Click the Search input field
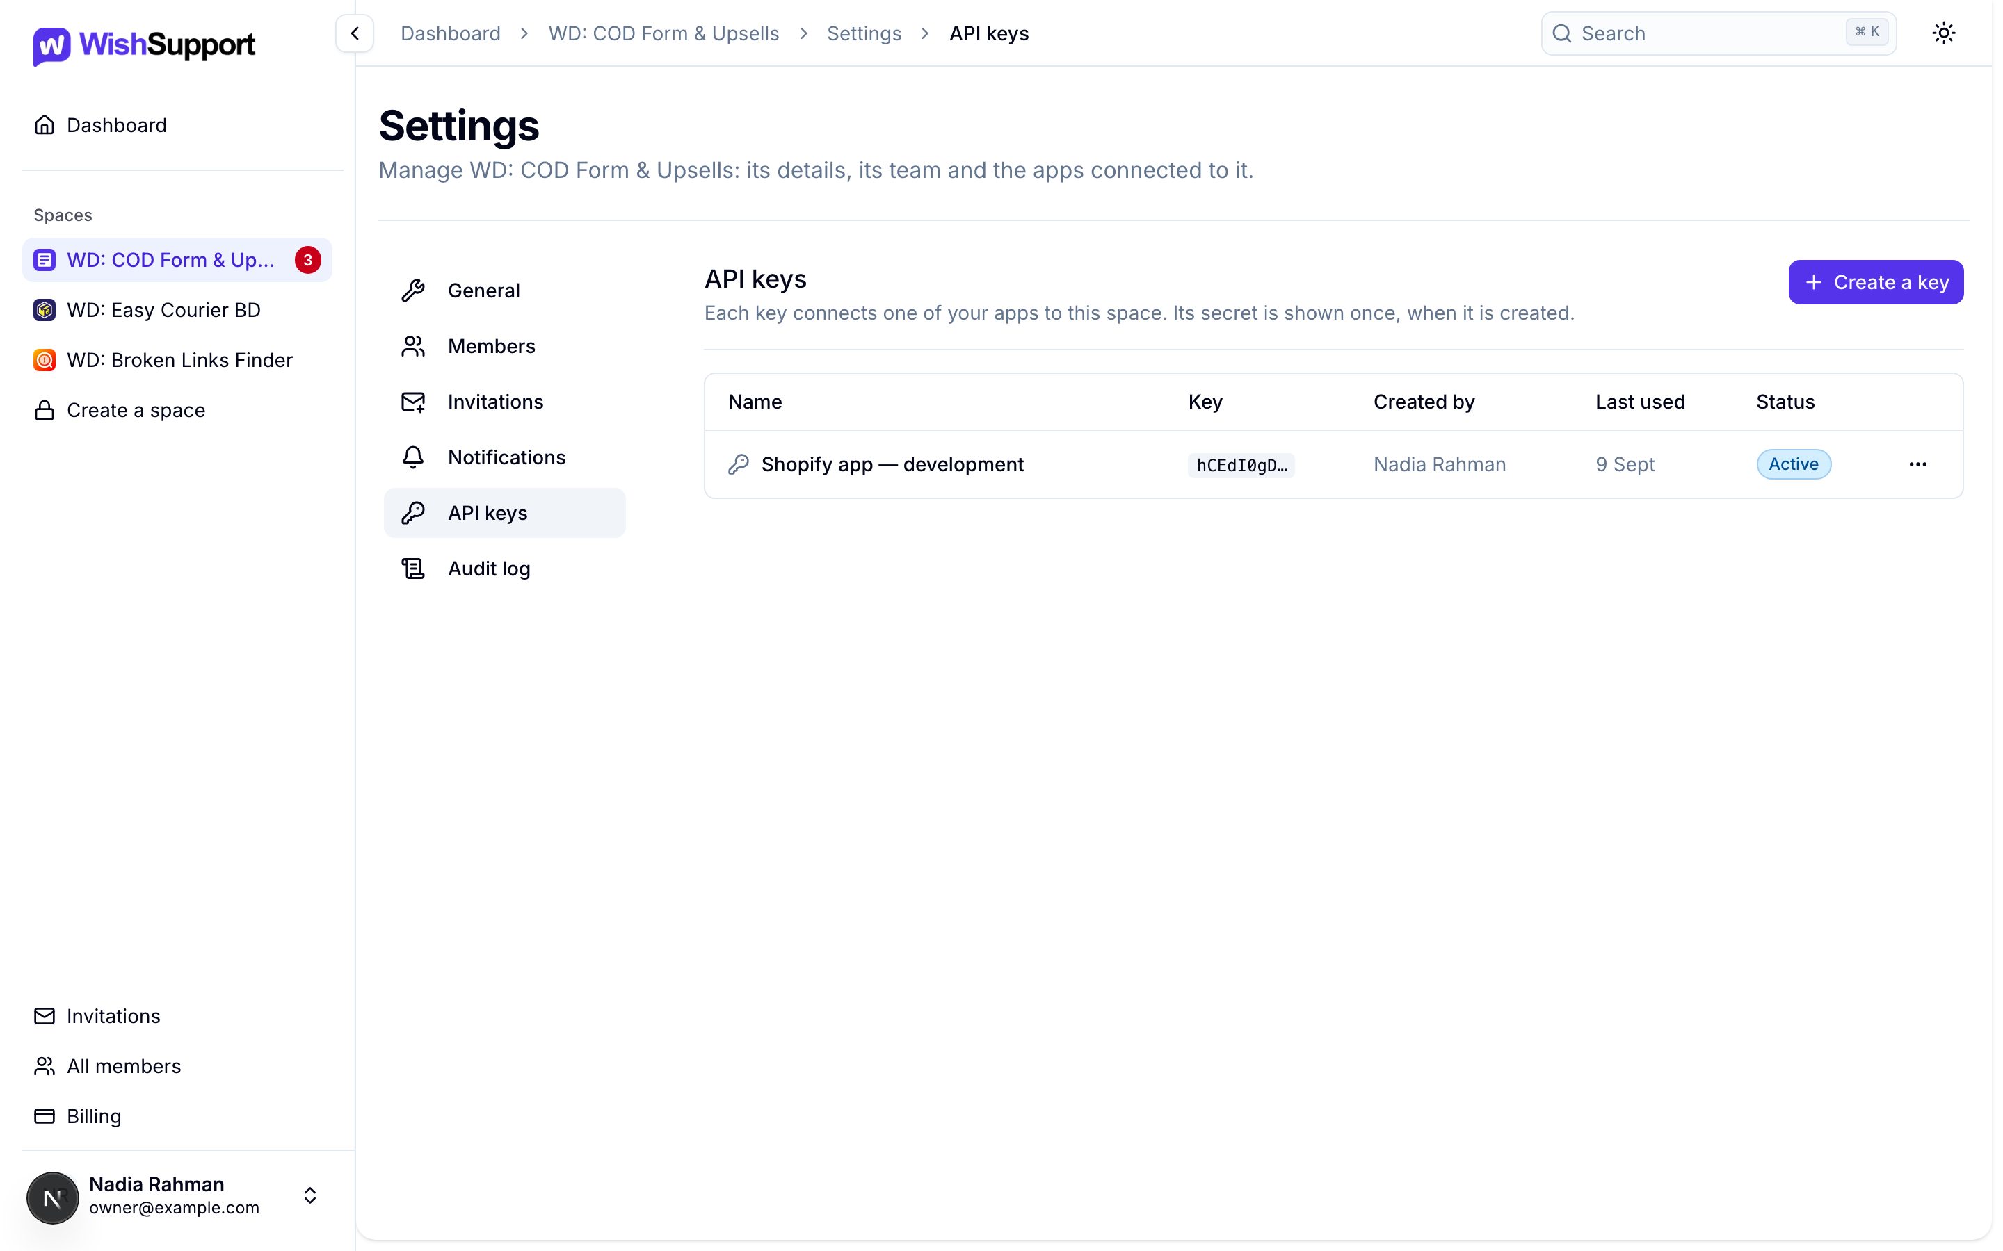Viewport: 2003px width, 1251px height. click(1719, 33)
